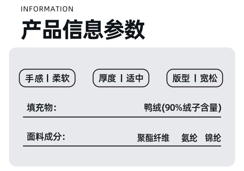The height and width of the screenshot is (171, 244).
Task: Select the word 厚度 in the tag
Action: [x=107, y=78]
